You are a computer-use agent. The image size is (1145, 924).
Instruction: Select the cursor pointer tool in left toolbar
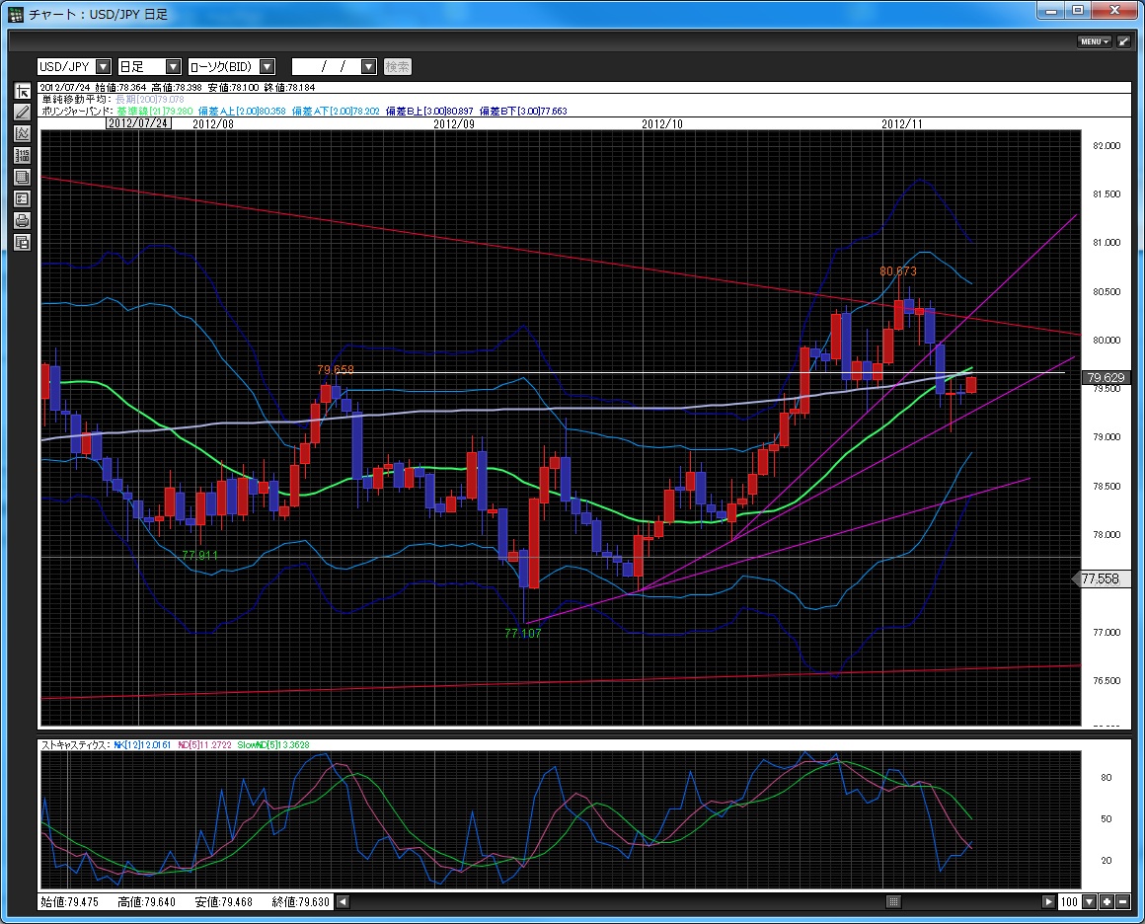[22, 91]
